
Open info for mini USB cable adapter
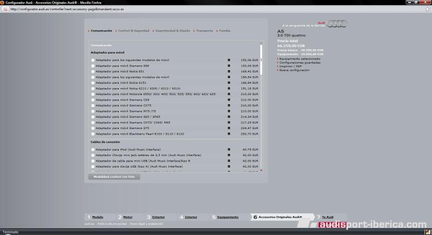click(x=228, y=160)
